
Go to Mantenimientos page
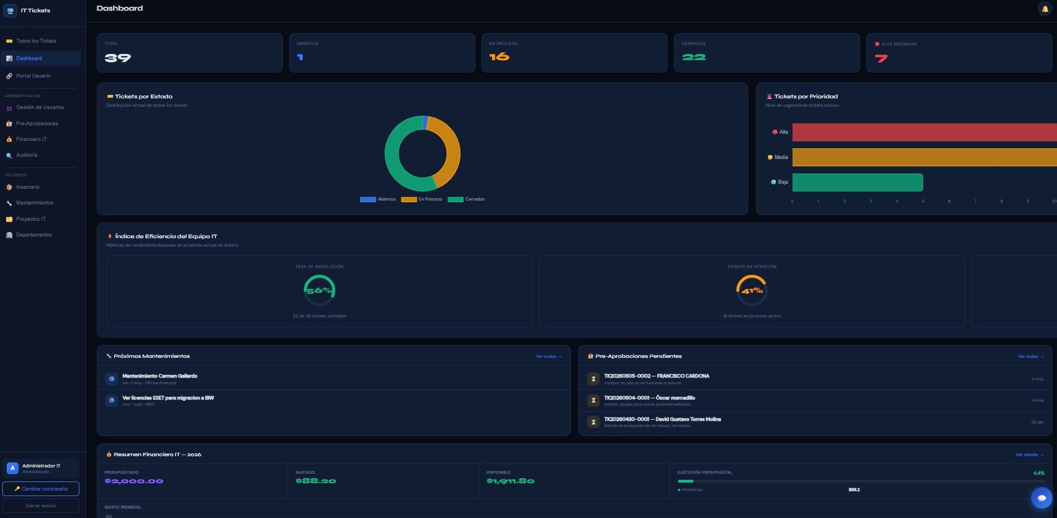41,203
